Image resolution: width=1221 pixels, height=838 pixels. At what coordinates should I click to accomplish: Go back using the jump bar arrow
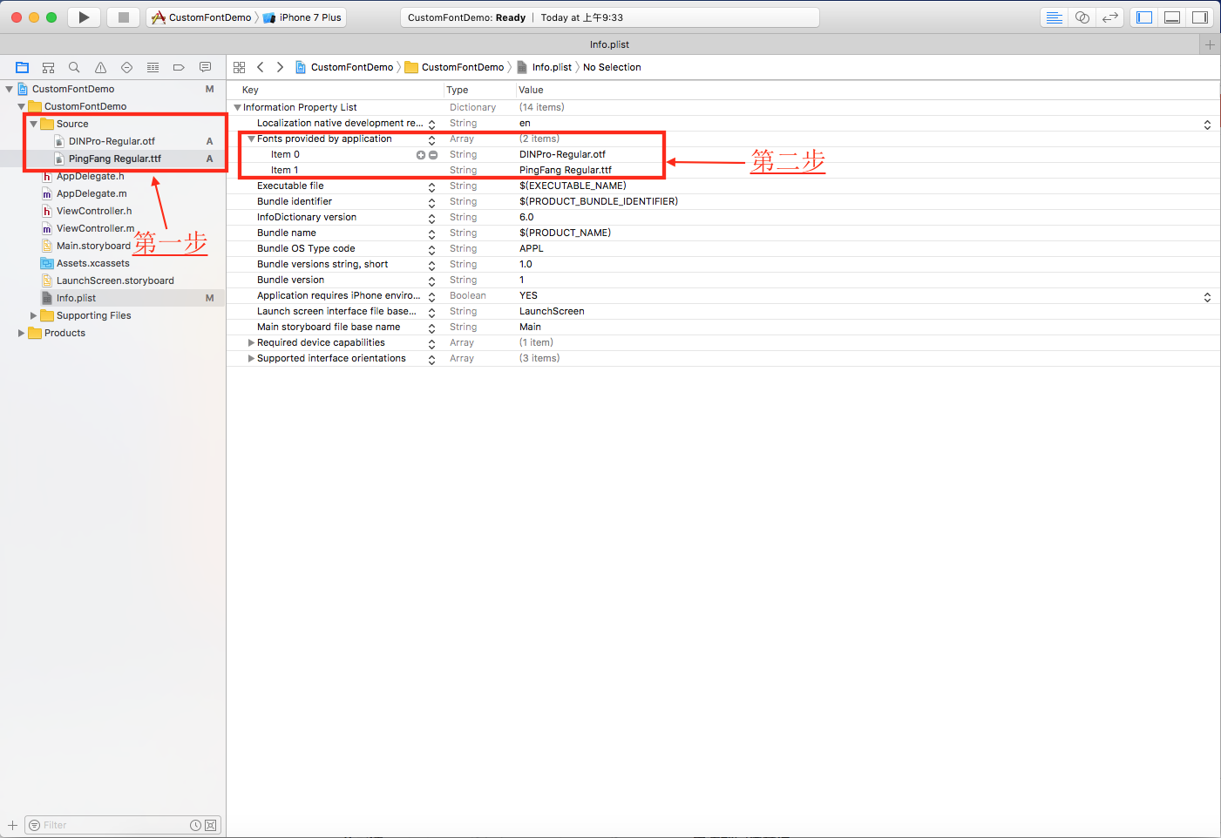[260, 68]
